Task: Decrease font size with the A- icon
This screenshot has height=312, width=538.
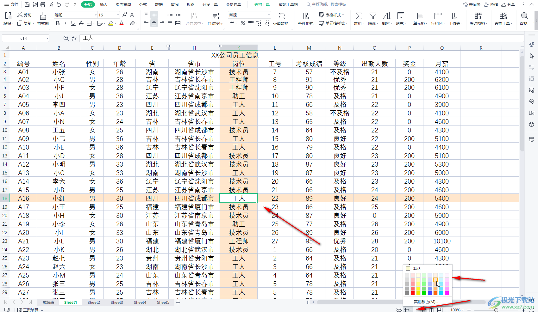Action: [x=133, y=15]
